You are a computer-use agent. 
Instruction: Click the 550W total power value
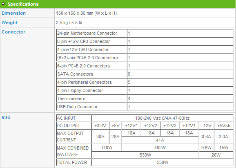163,162
